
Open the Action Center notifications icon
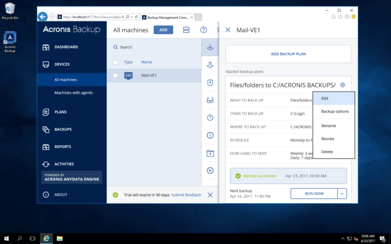(x=383, y=239)
